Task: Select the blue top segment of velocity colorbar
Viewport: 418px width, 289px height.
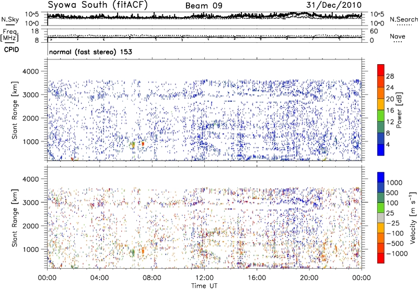Action: point(381,177)
